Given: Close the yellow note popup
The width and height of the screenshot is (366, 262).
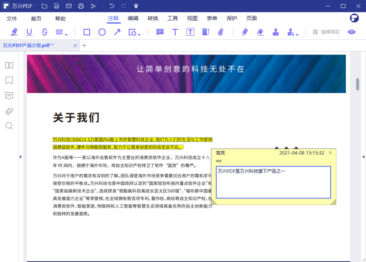Looking at the screenshot, I should [x=330, y=153].
